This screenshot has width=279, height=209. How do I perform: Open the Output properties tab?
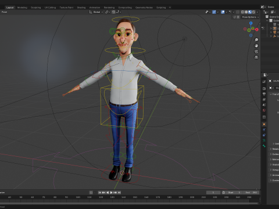click(264, 94)
